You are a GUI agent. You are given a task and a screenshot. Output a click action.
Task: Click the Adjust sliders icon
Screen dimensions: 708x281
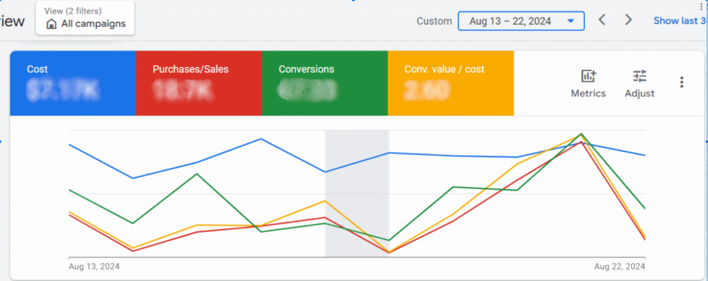coord(640,84)
